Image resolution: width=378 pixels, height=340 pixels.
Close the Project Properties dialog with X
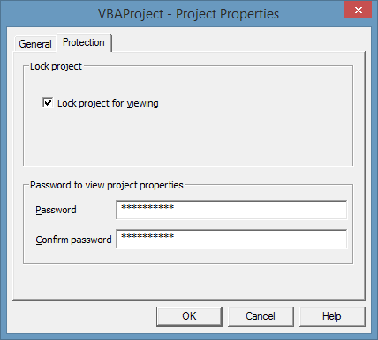(x=359, y=11)
